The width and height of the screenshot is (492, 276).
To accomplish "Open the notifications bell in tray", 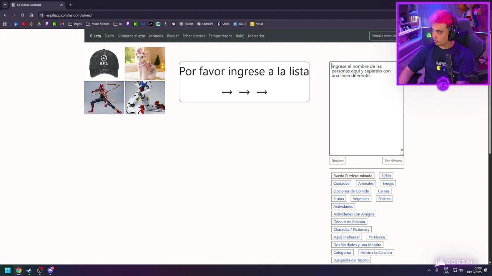I will (x=485, y=270).
